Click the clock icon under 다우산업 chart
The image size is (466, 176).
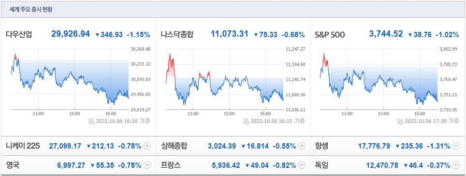click(x=91, y=121)
